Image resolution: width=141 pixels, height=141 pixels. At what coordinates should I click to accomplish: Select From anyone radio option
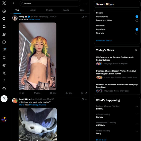[x=137, y=17]
